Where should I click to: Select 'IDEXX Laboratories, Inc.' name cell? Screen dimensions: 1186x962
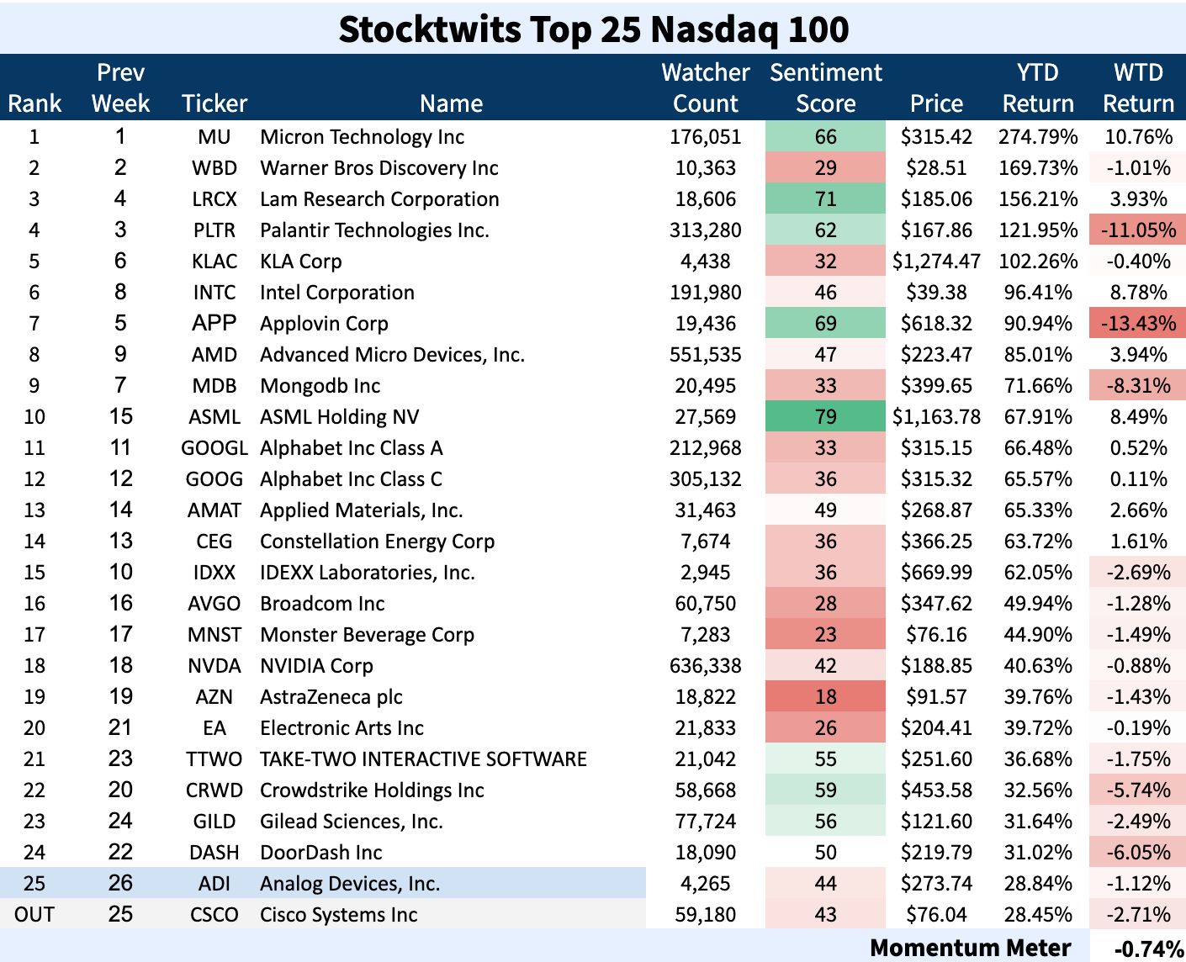click(368, 573)
